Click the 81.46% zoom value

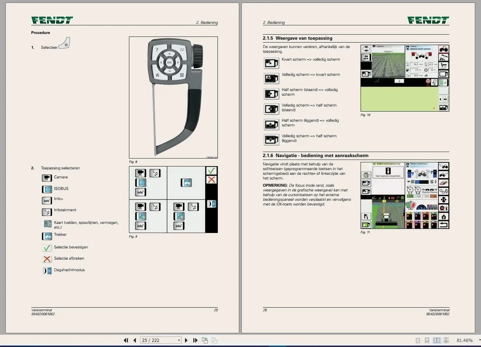465,340
